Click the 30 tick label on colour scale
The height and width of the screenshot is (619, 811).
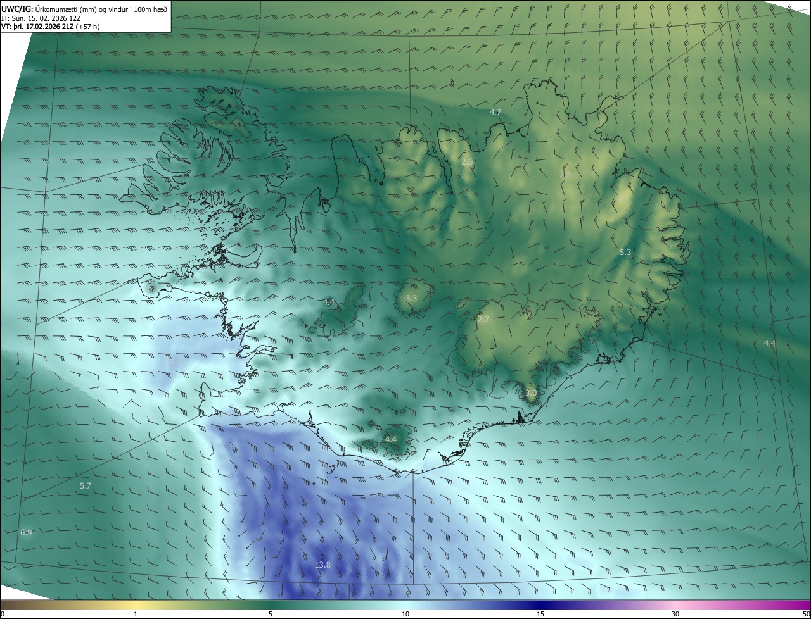pos(675,614)
